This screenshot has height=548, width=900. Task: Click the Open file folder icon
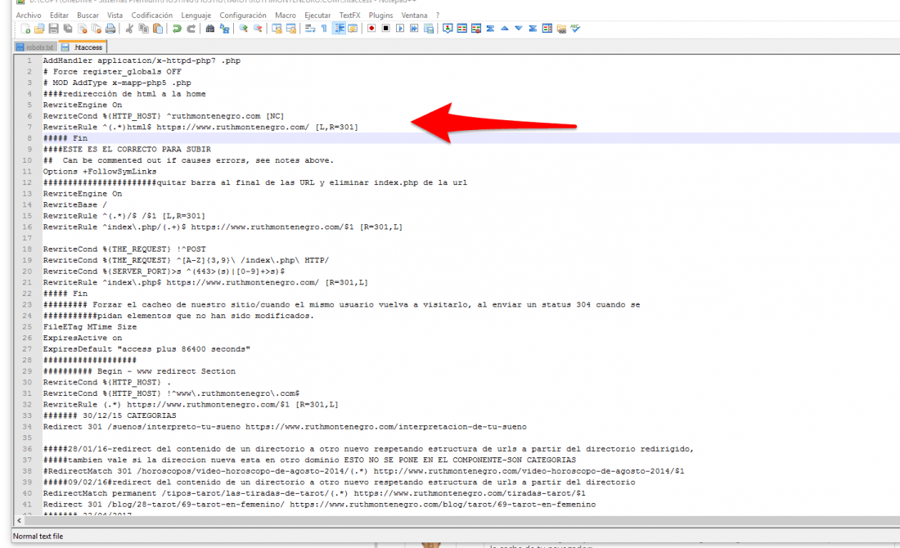39,28
